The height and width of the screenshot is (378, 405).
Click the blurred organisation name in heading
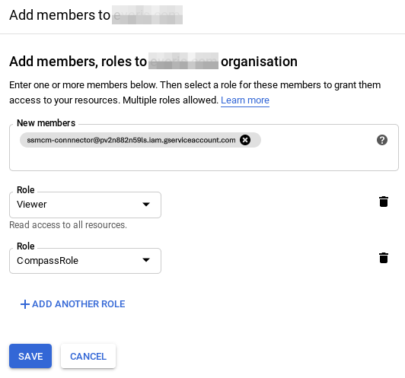click(183, 61)
